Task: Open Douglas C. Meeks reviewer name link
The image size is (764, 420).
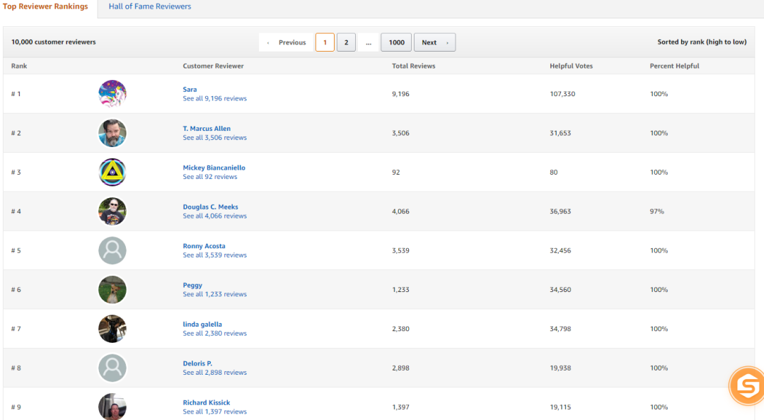Action: pyautogui.click(x=210, y=207)
